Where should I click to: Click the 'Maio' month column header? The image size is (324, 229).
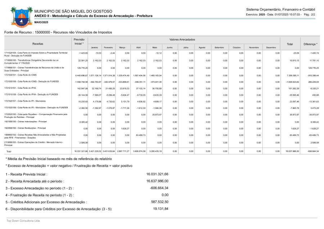[155, 47]
